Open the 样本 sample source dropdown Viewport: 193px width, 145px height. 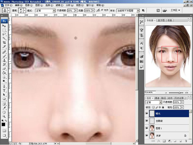click(128, 10)
